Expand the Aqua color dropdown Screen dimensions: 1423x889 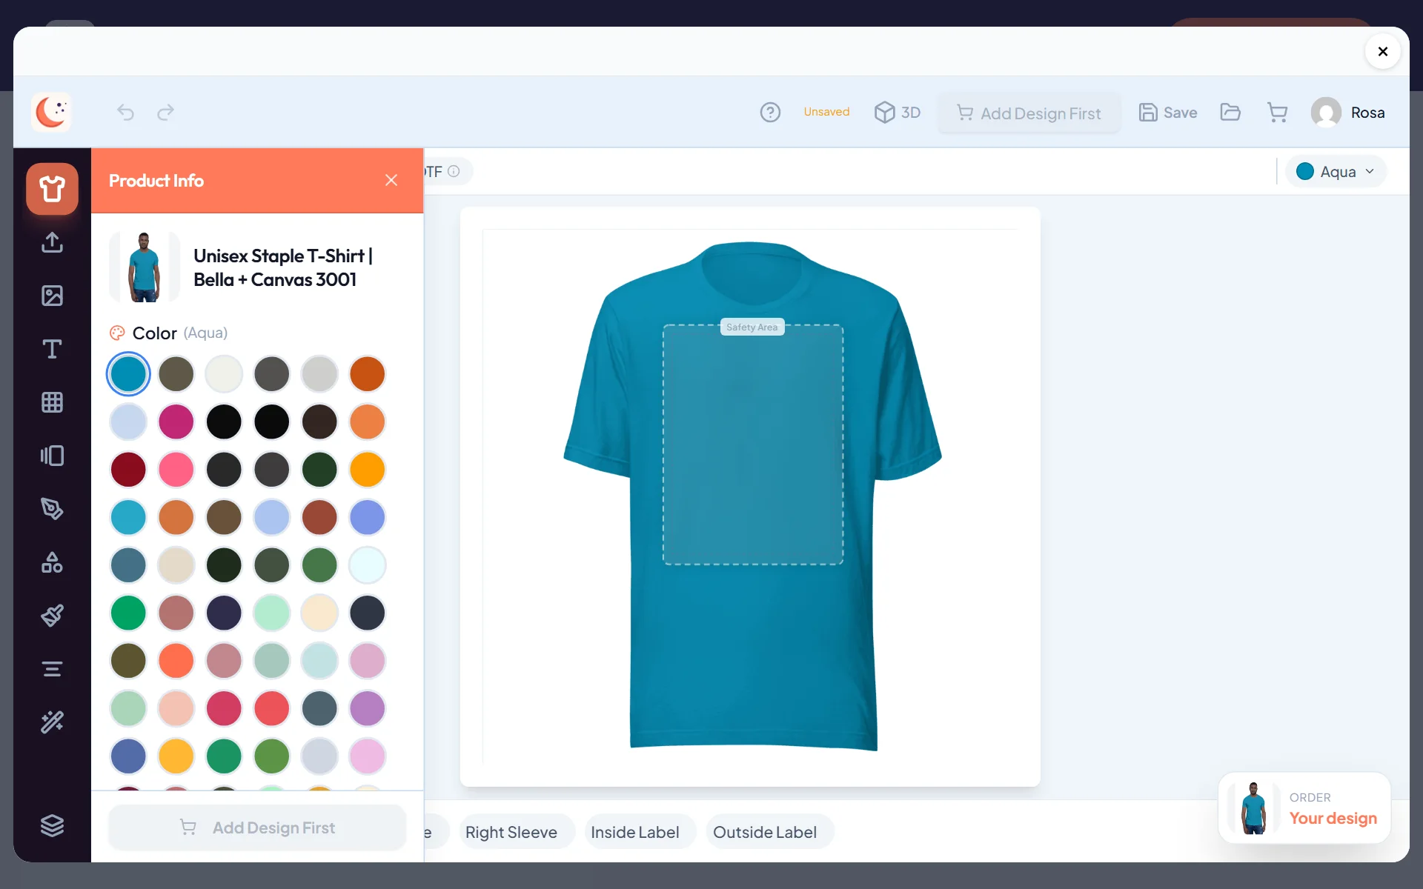tap(1336, 172)
